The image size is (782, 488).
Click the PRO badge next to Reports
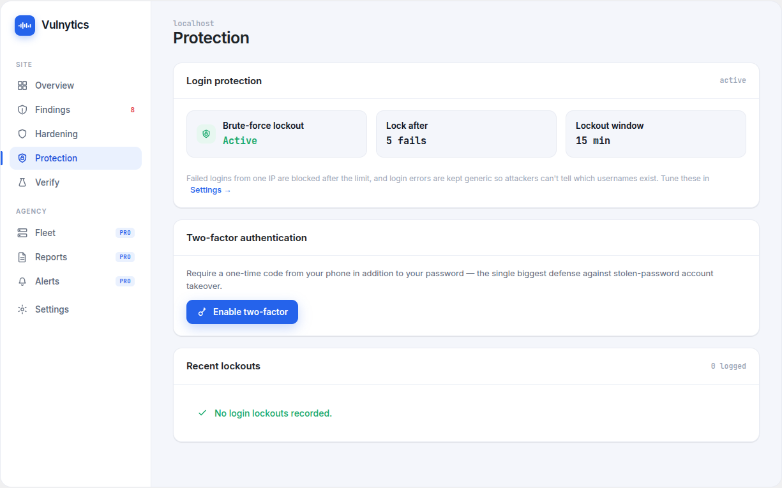coord(125,257)
